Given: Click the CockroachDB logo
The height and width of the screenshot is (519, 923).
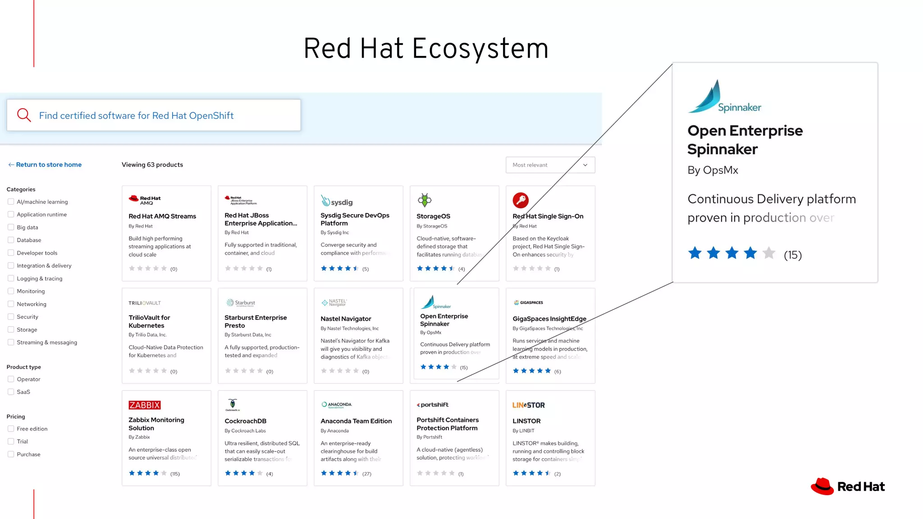Looking at the screenshot, I should click(x=233, y=405).
